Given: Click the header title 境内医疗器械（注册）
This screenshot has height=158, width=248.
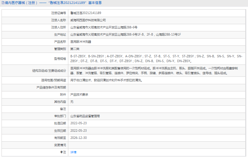Looking at the screenshot, I should point(21,3).
